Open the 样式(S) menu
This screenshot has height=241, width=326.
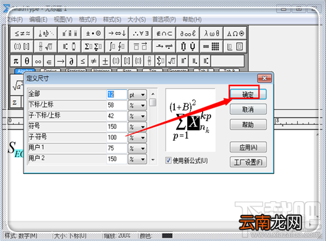112,20
